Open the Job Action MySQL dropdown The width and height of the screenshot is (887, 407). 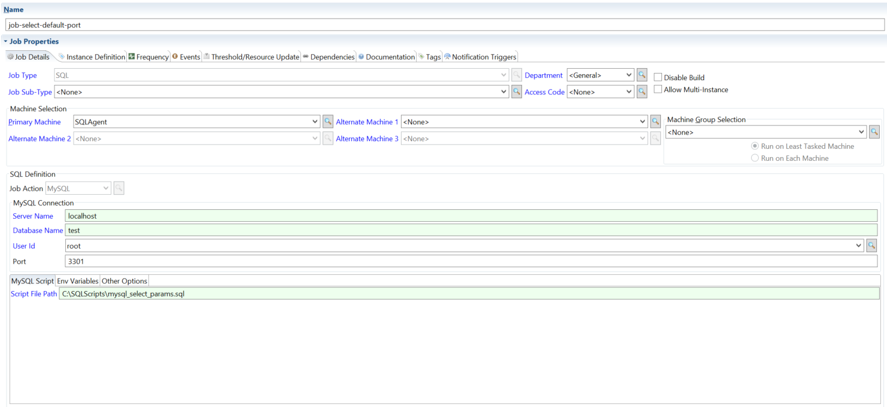[x=106, y=188]
